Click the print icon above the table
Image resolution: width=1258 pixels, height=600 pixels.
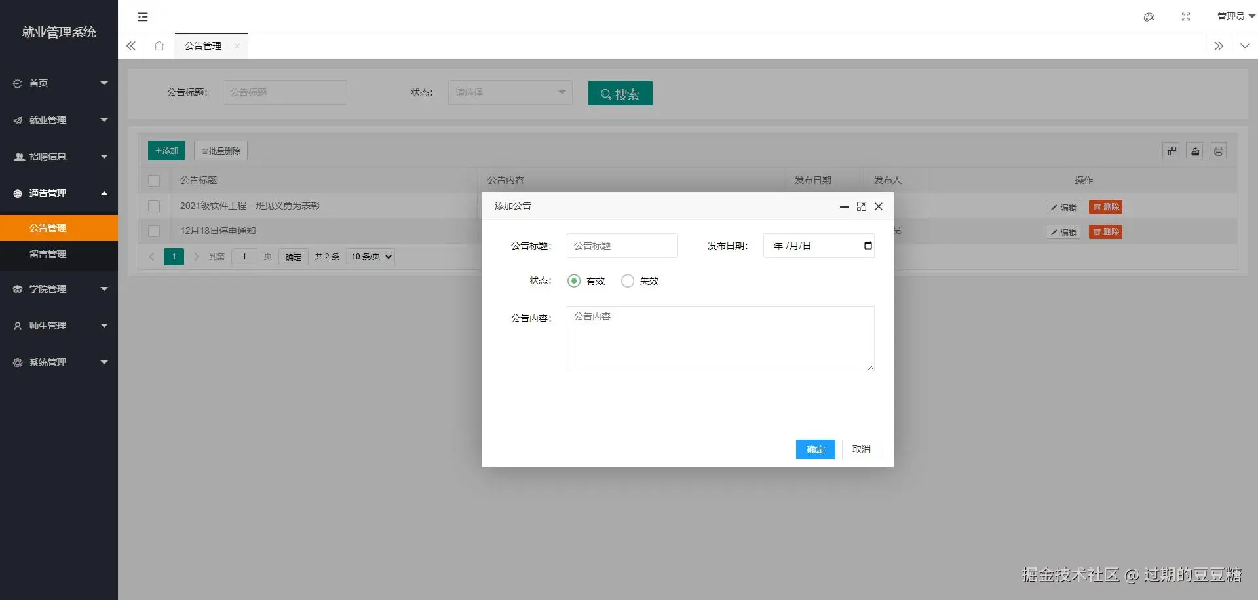tap(1218, 151)
